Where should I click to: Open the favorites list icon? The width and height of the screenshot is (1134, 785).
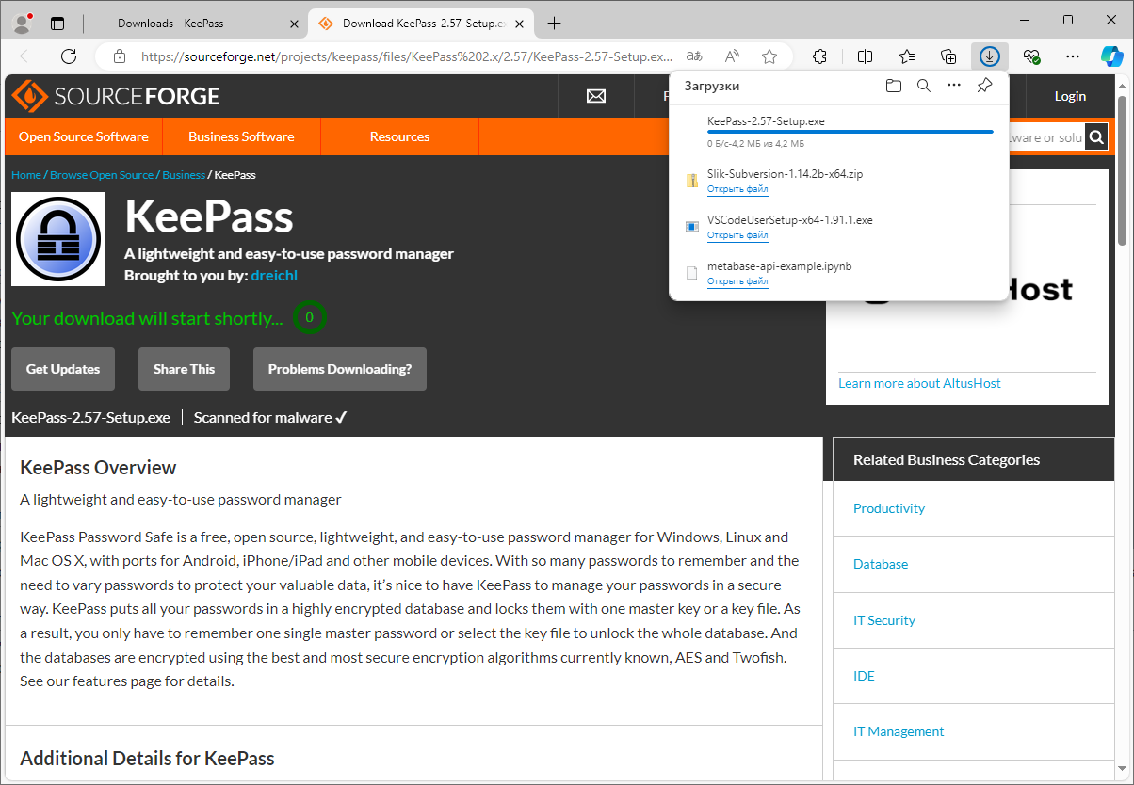tap(907, 56)
